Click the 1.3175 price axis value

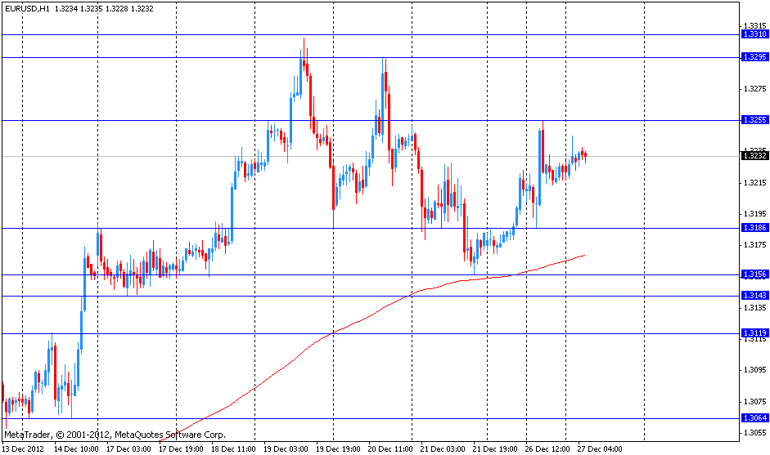coord(754,245)
